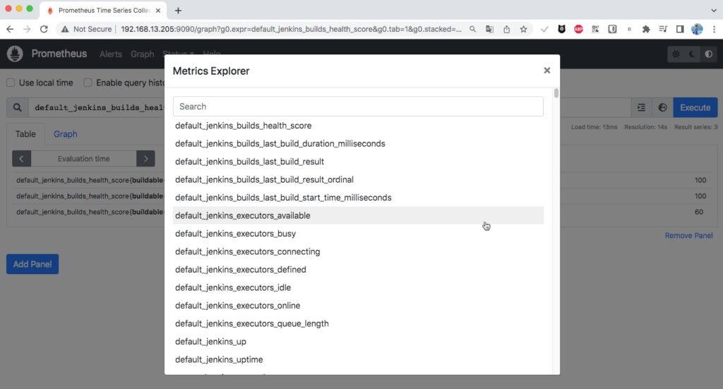Open the metrics explorer globe icon
The height and width of the screenshot is (389, 723).
click(662, 107)
